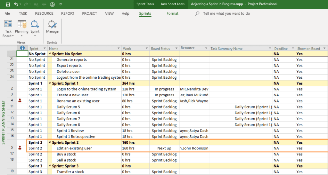Select the Sprint 1 Review task
This screenshot has height=175, width=328.
tap(70, 131)
